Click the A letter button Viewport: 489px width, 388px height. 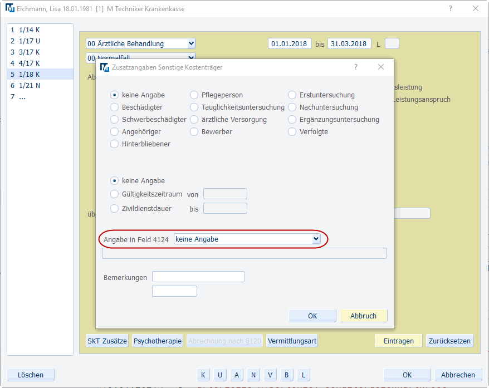[x=237, y=375]
